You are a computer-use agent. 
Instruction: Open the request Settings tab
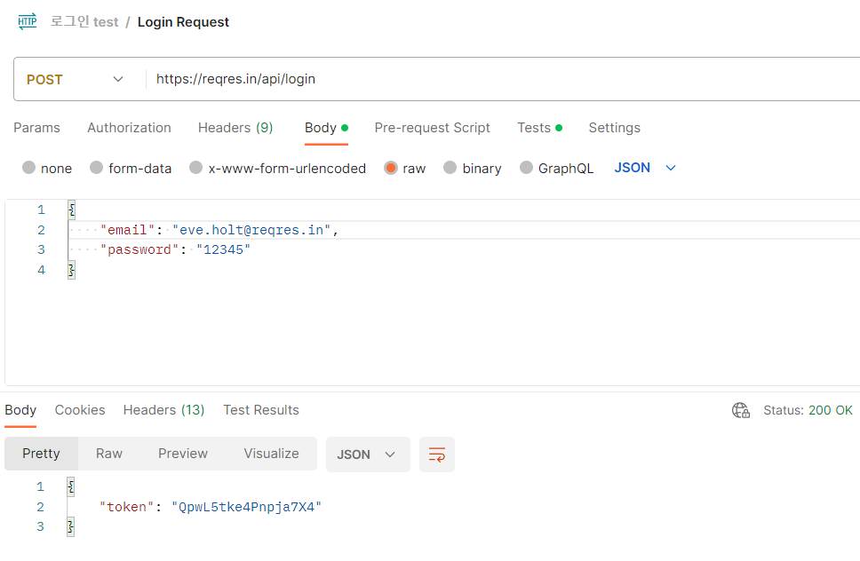614,128
